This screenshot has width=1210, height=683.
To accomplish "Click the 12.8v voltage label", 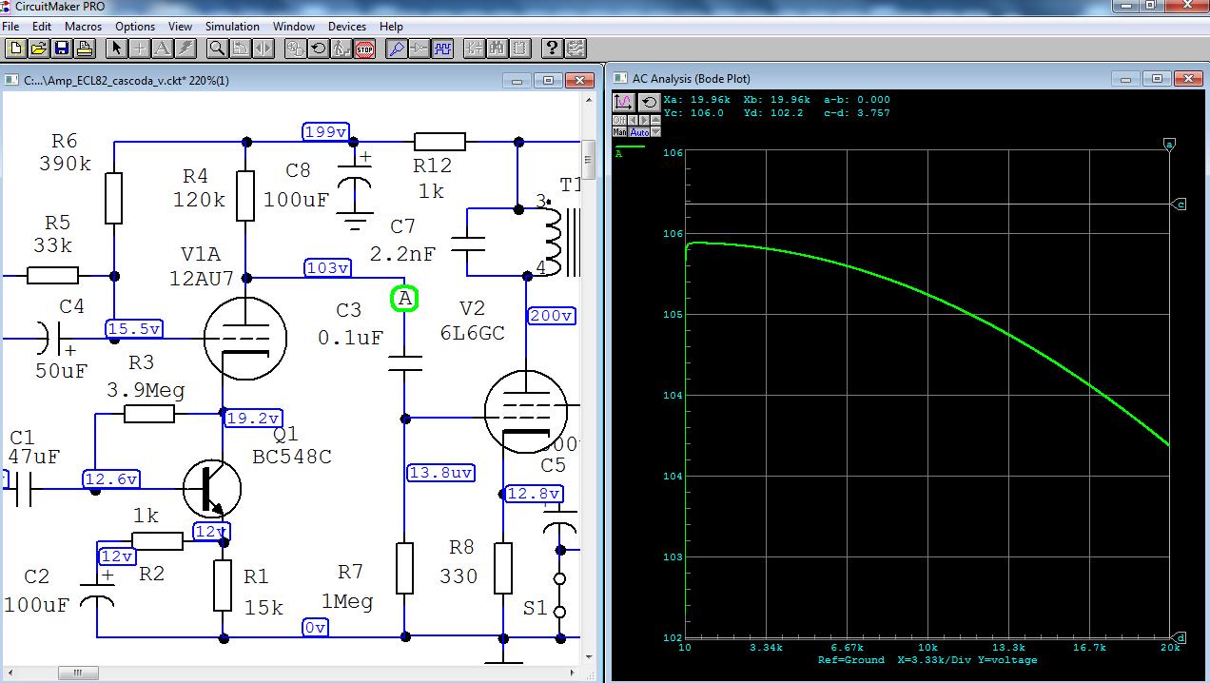I will coord(534,494).
